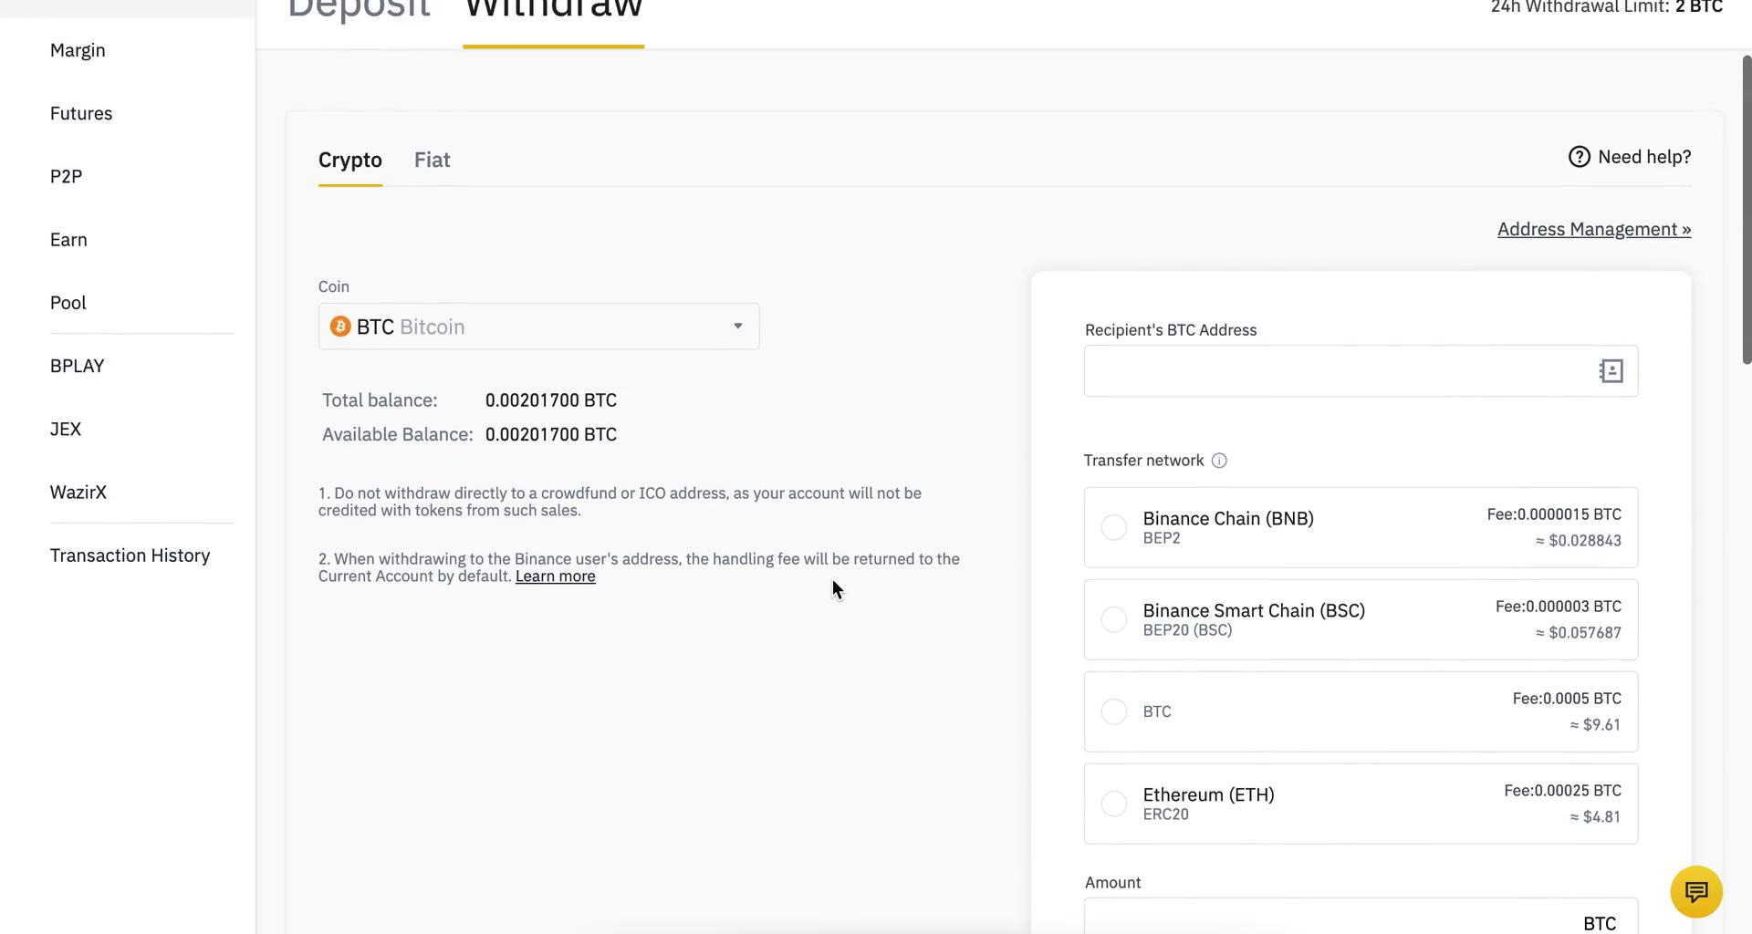
Task: Select BTC network radio button
Action: point(1113,711)
